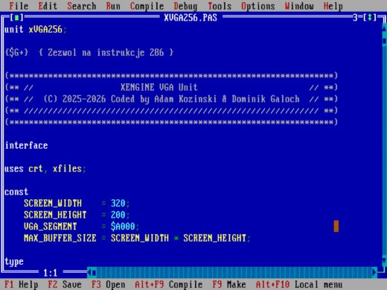This screenshot has width=387, height=290.
Task: Click F2 Save in status bar
Action: pyautogui.click(x=65, y=284)
